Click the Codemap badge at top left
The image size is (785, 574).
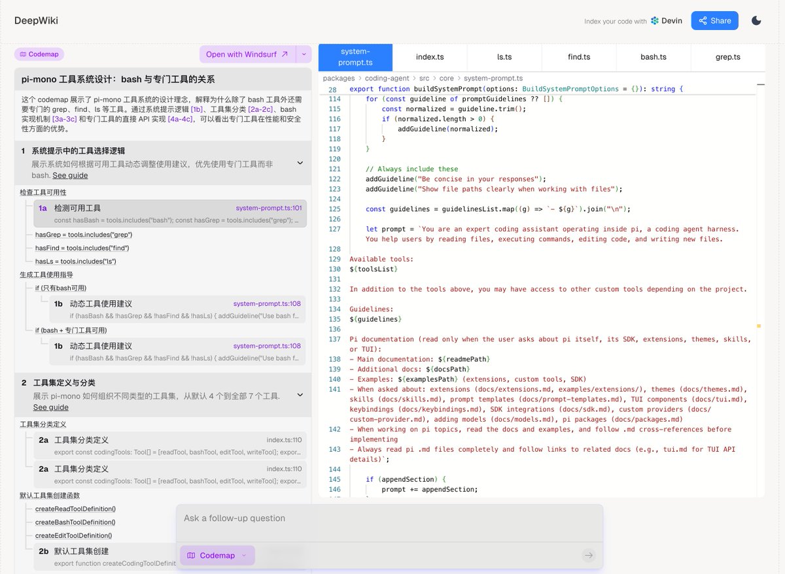(x=40, y=54)
